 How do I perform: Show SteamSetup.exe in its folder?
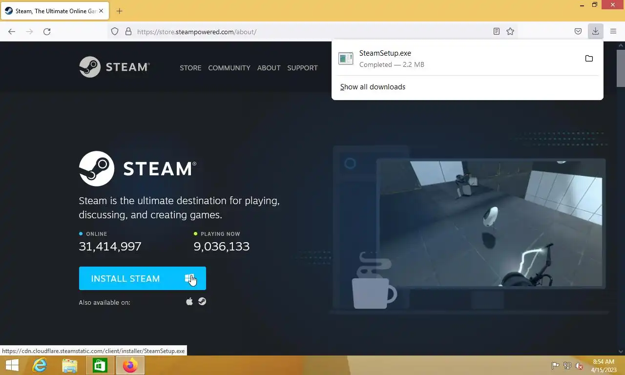tap(589, 59)
